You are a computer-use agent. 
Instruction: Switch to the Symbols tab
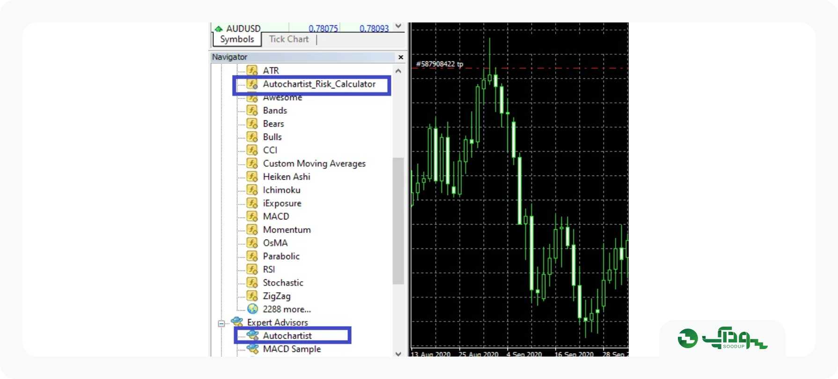click(x=237, y=39)
